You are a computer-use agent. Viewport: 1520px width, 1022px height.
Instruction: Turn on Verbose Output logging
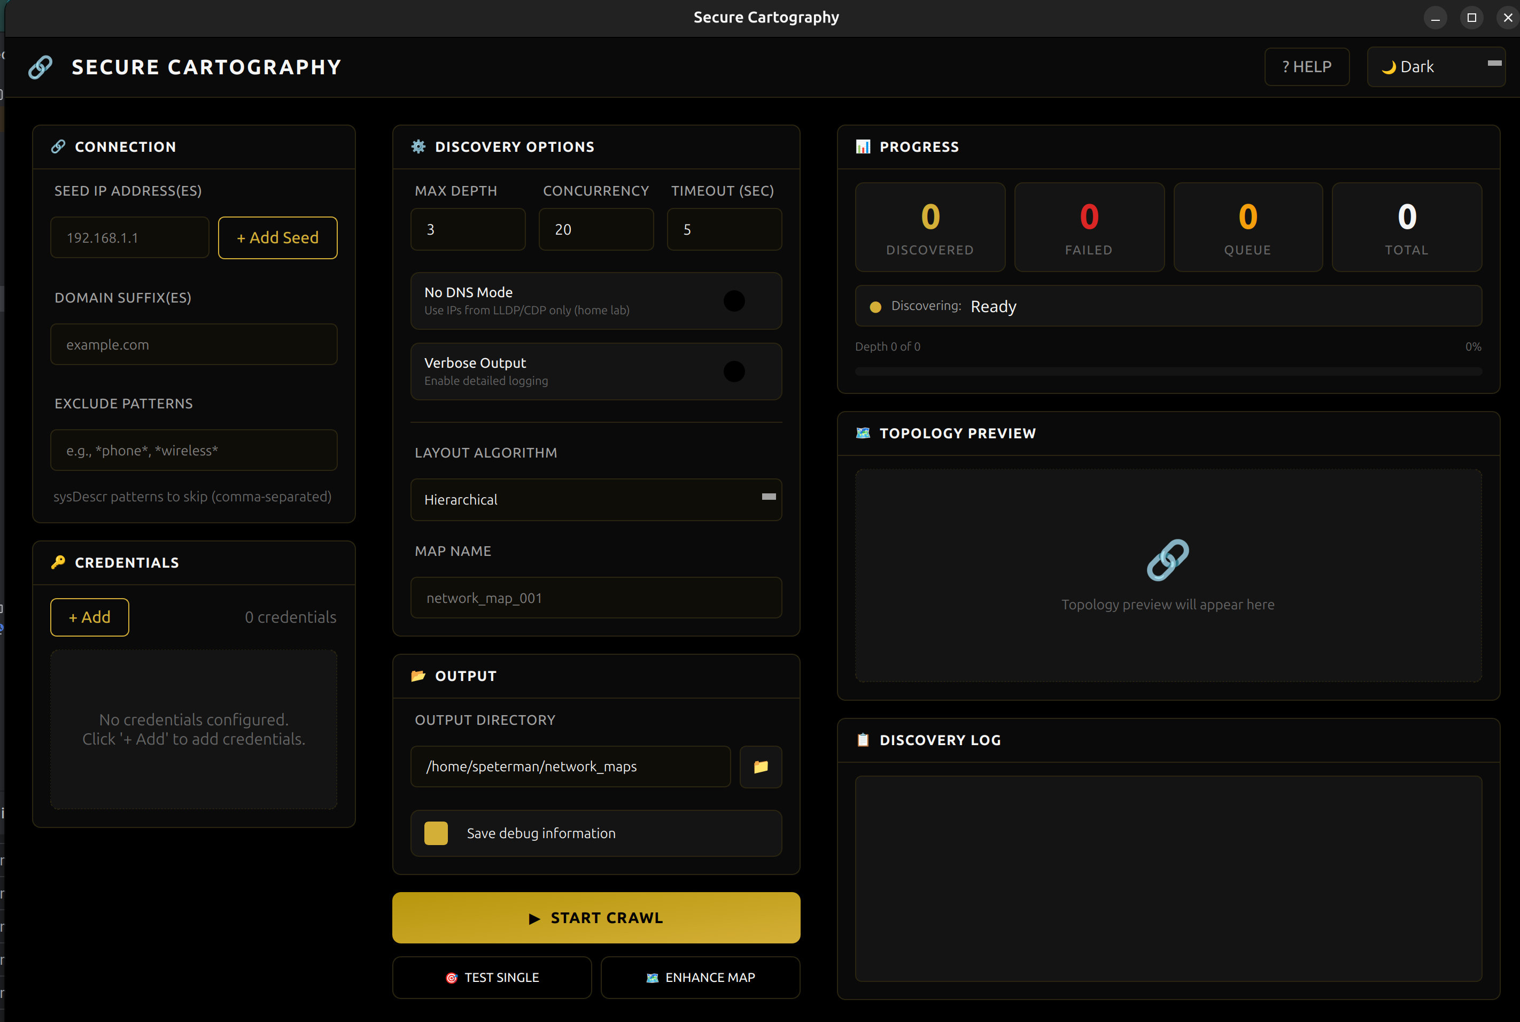pos(734,371)
